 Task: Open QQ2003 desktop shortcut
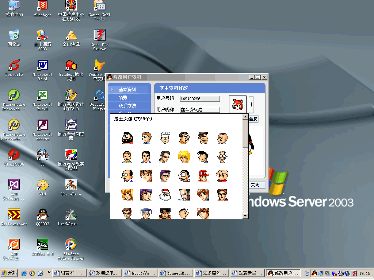pyautogui.click(x=43, y=215)
